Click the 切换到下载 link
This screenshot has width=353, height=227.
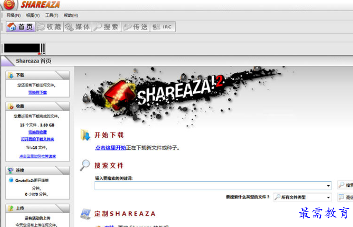pos(37,92)
